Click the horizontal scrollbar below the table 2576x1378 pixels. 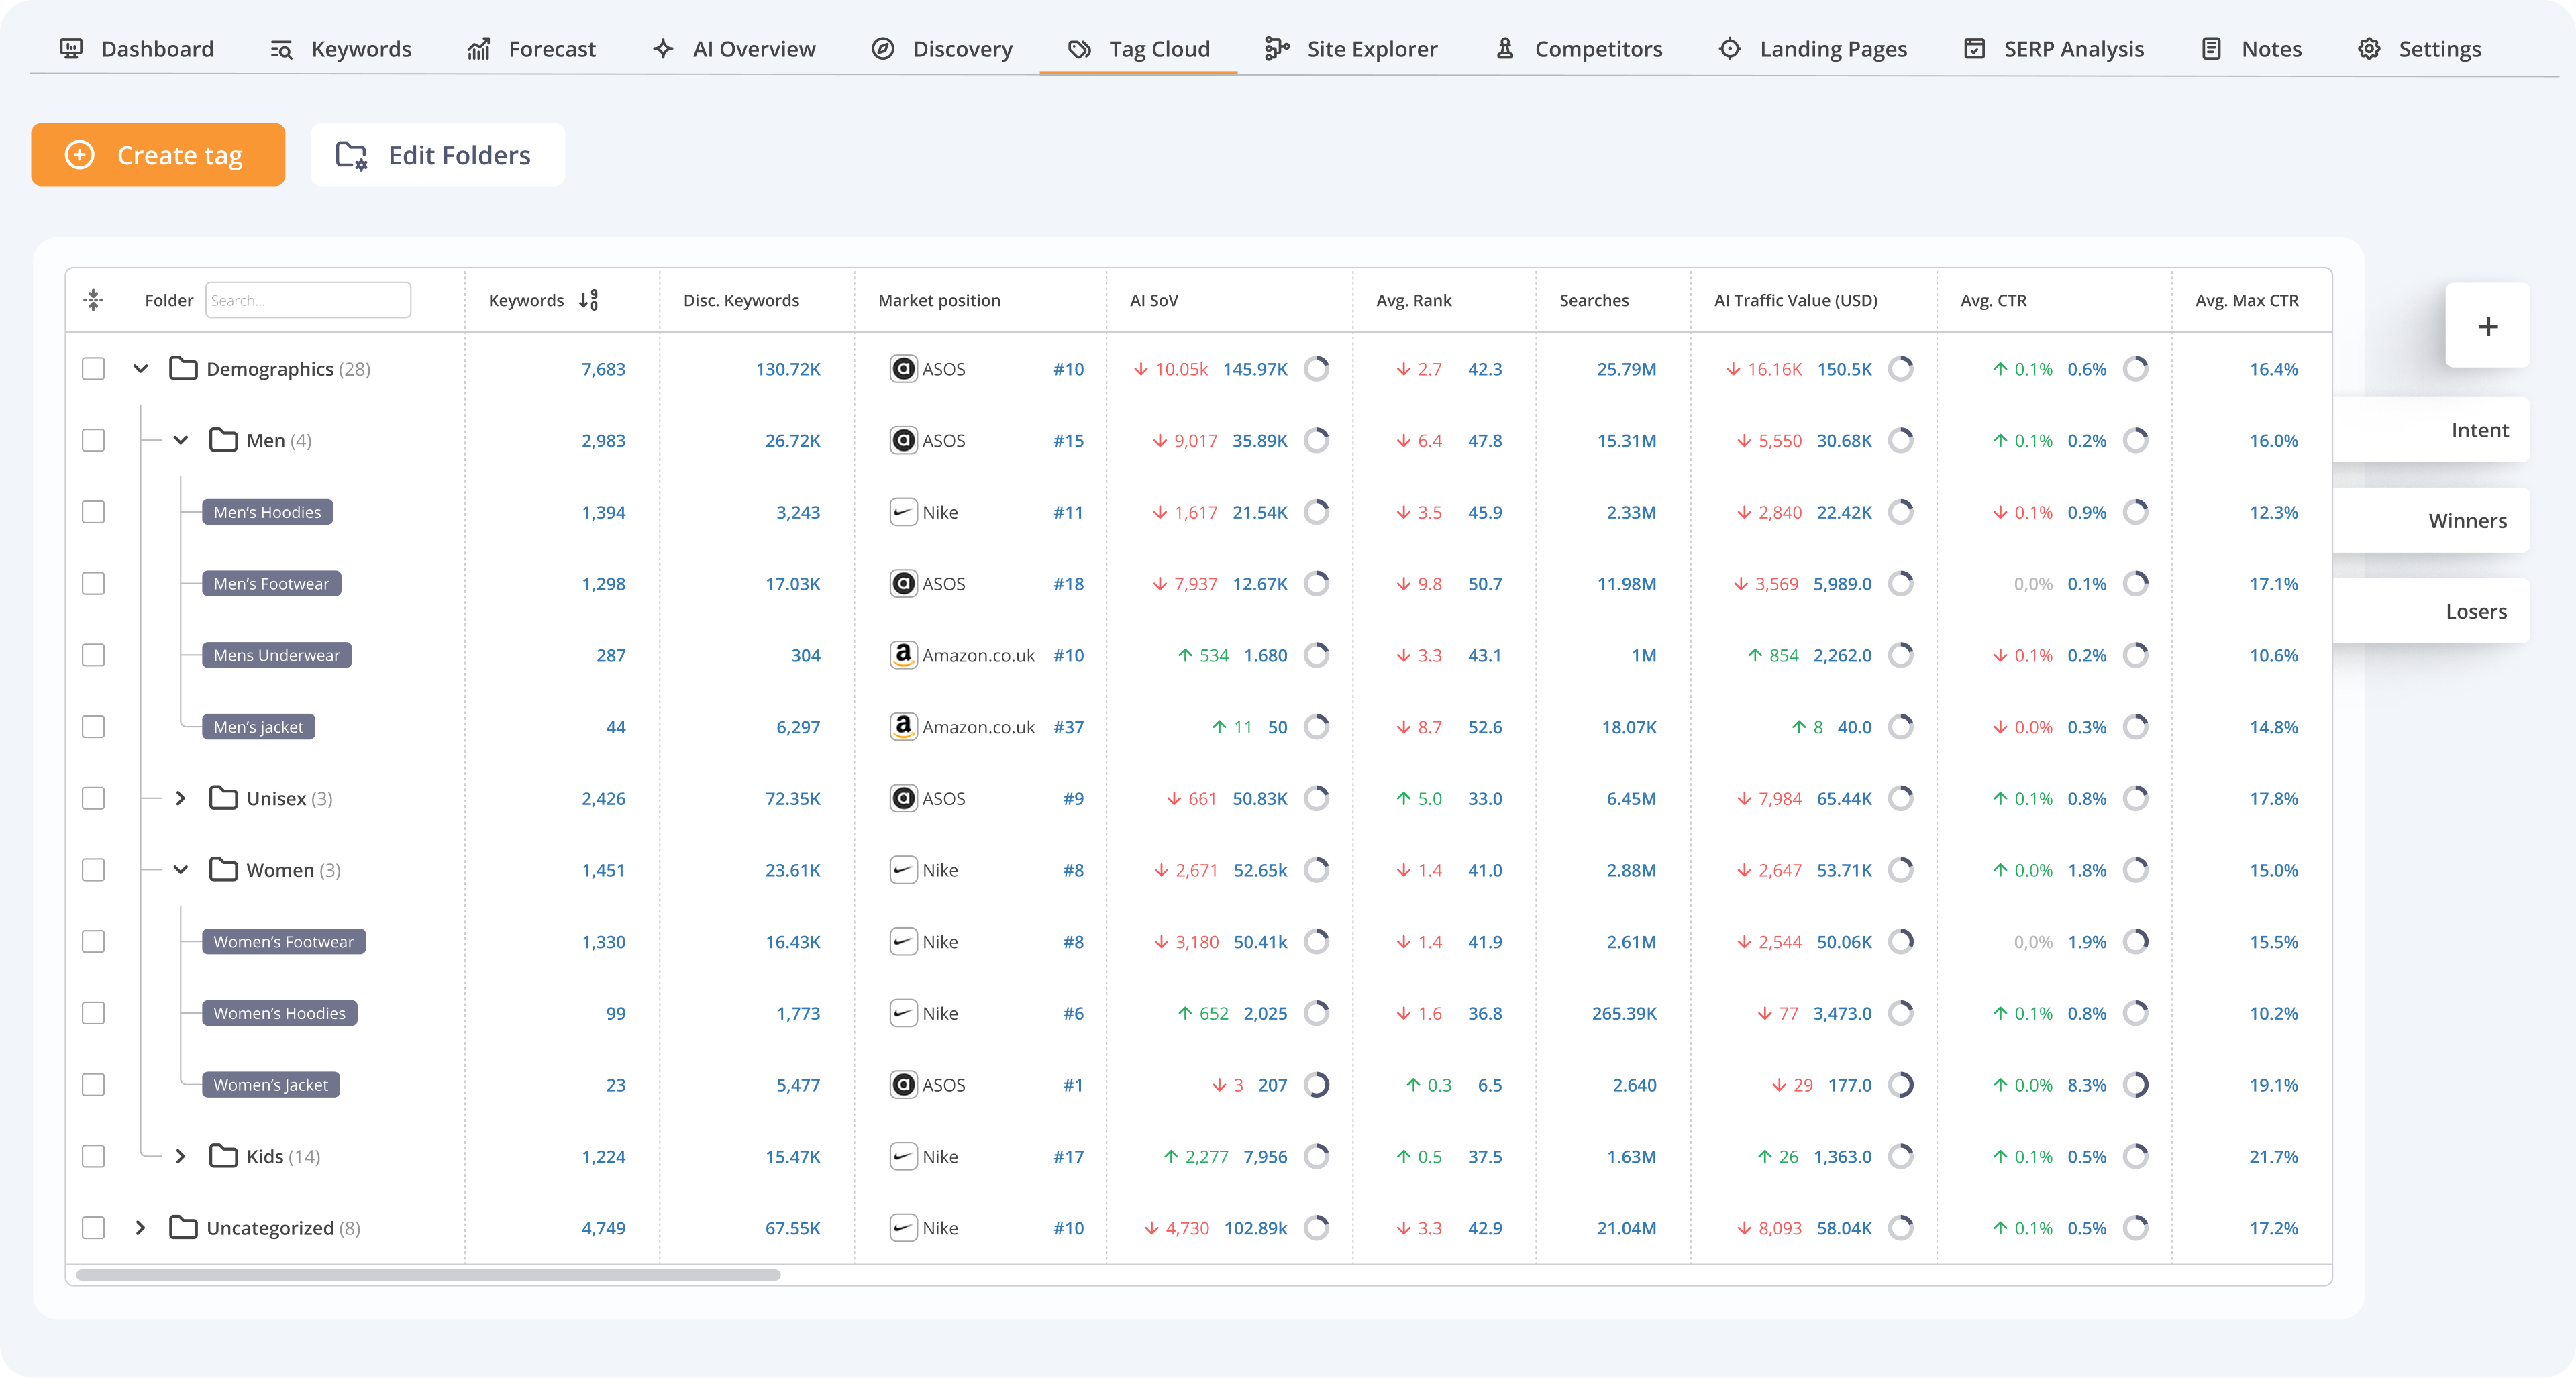point(428,1275)
